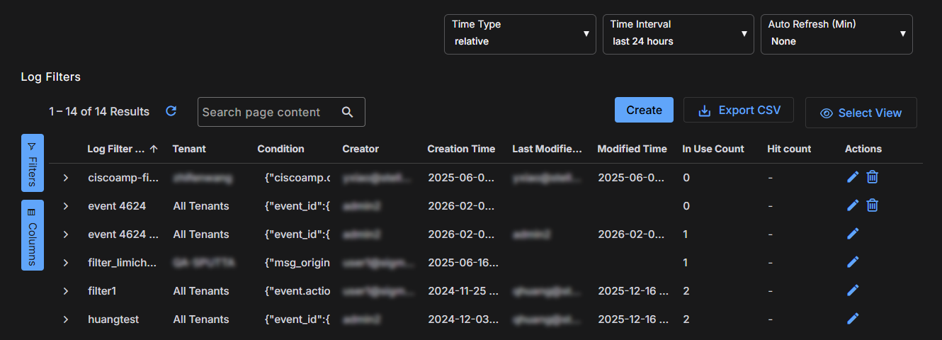Expand the filter1 row details
The width and height of the screenshot is (942, 340).
click(x=66, y=291)
